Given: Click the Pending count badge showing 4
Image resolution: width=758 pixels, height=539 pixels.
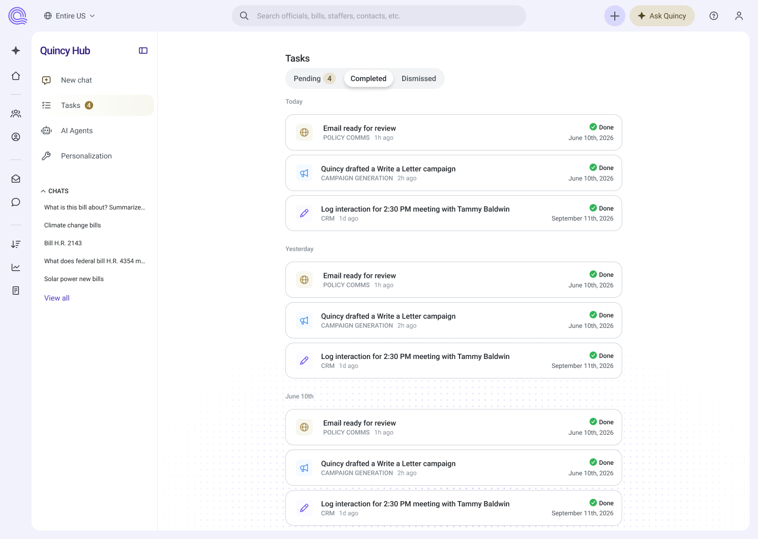Looking at the screenshot, I should tap(330, 78).
